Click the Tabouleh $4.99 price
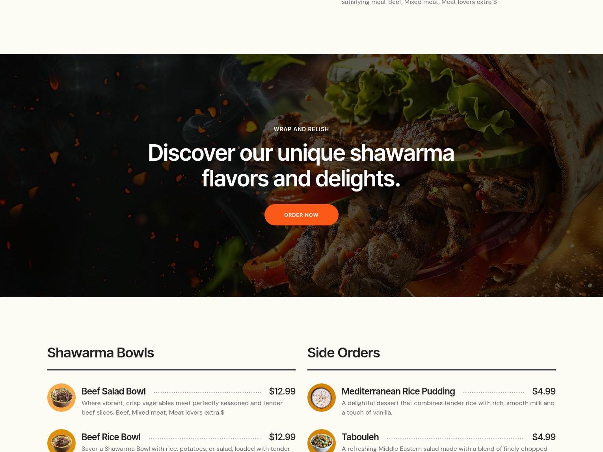603x452 pixels. click(544, 437)
